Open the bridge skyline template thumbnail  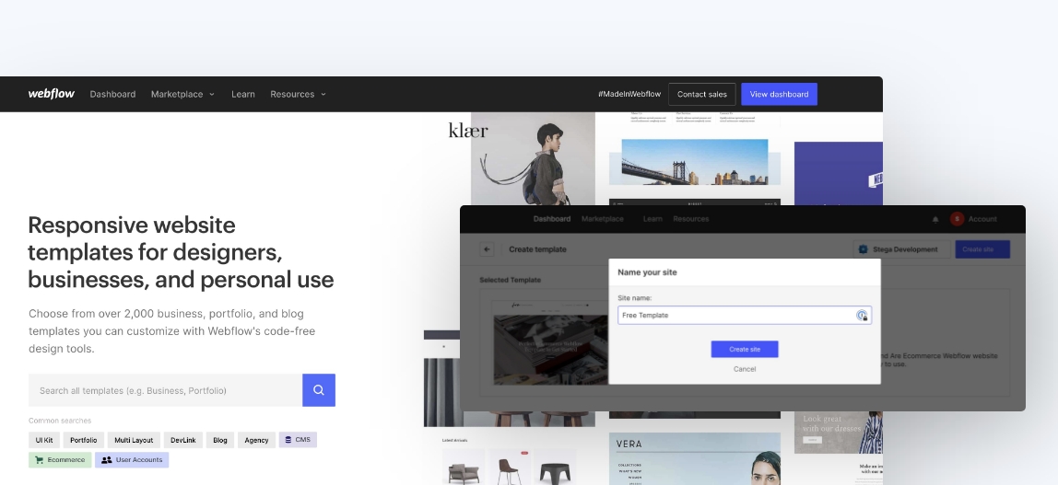tap(694, 162)
